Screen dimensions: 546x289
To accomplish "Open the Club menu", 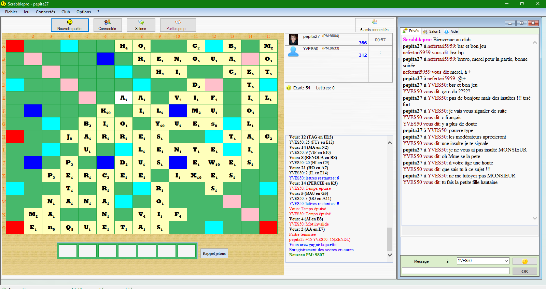I will pos(66,12).
